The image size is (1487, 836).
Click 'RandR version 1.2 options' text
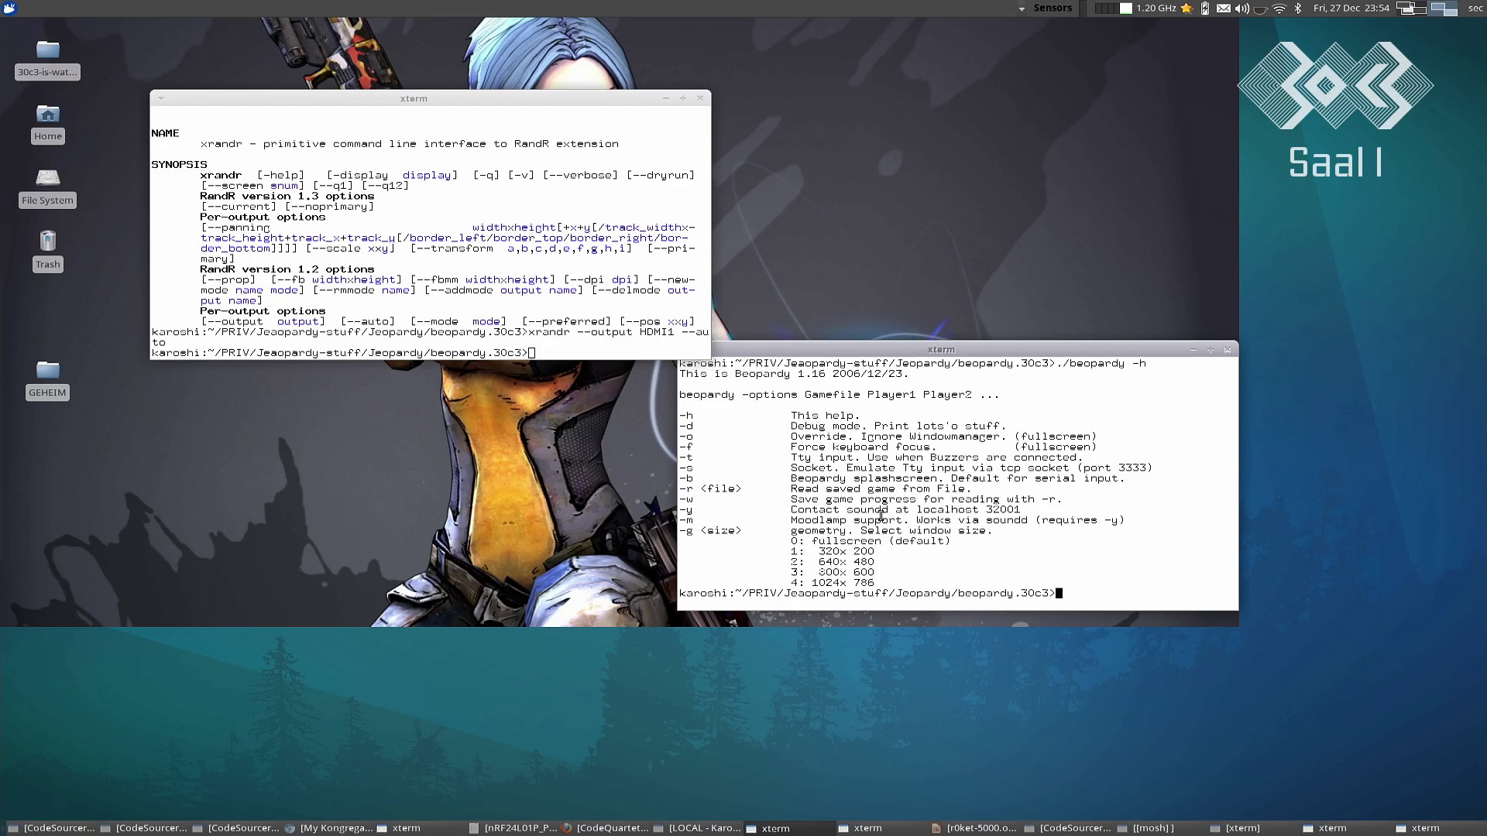(x=287, y=269)
